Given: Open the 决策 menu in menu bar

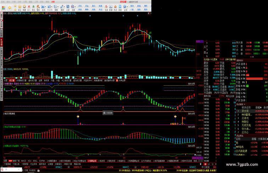Looking at the screenshot, I should (53, 2).
